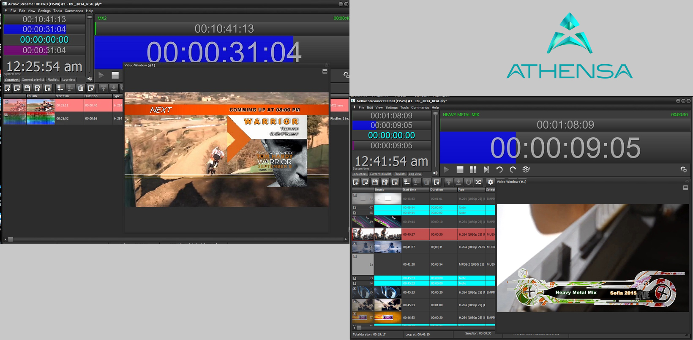Open Tools menu in Heavy Metal Mix window
The height and width of the screenshot is (340, 693).
404,108
